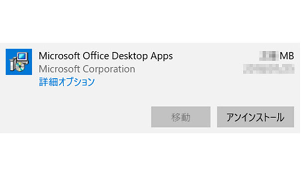Viewport: 307px width, 176px height.
Task: Click the MB size label
Action: (287, 56)
